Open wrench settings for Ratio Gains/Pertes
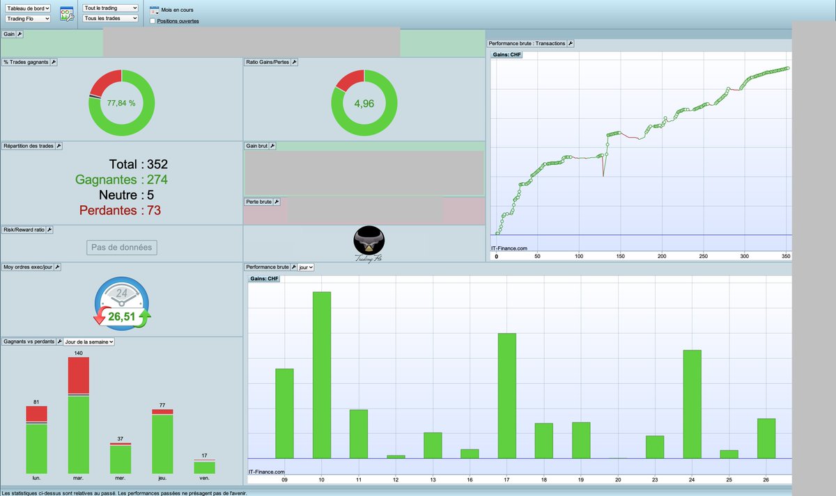 tap(294, 62)
